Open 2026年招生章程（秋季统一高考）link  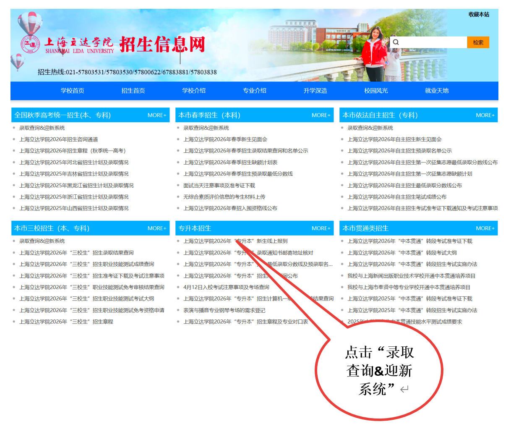click(x=73, y=151)
